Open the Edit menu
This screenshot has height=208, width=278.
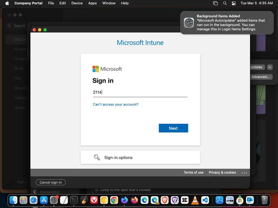click(x=63, y=3)
